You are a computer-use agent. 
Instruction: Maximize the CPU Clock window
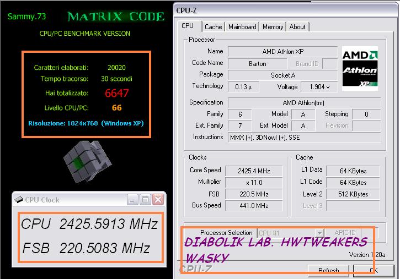coord(145,200)
